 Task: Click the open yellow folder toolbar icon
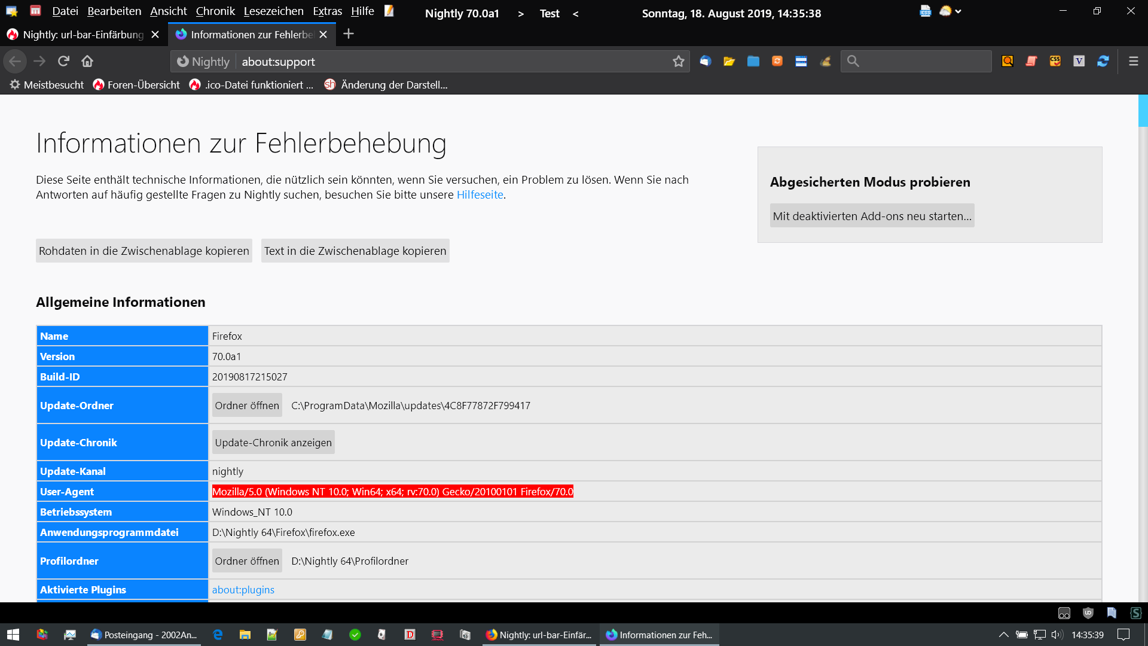729,61
